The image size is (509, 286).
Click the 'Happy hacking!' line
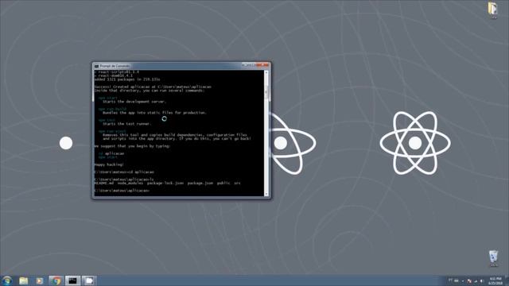click(x=109, y=164)
